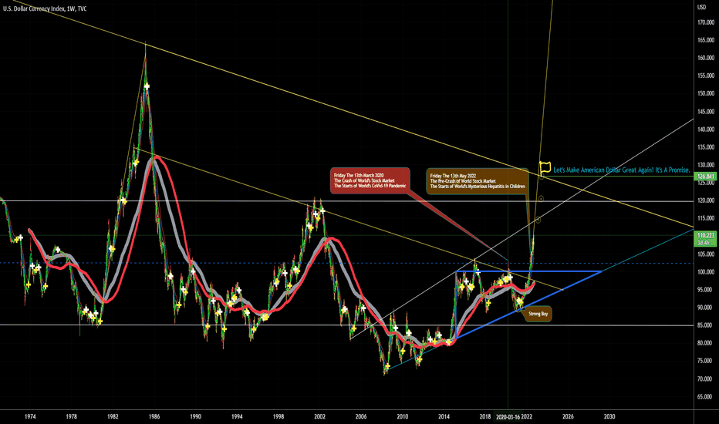Click the 105.000 price axis label
This screenshot has height=424, width=719.
(706, 254)
